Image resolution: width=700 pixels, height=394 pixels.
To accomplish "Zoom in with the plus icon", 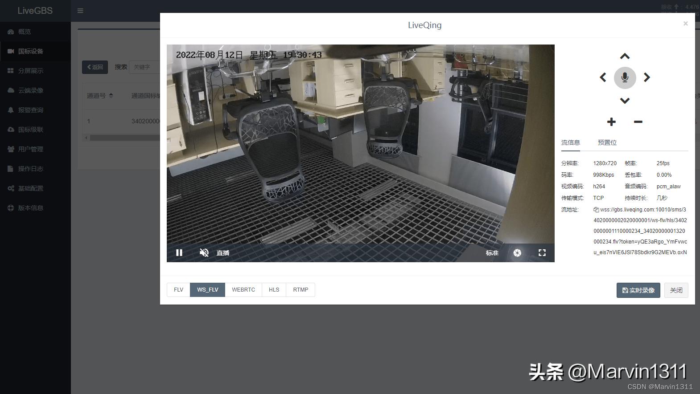I will (611, 122).
